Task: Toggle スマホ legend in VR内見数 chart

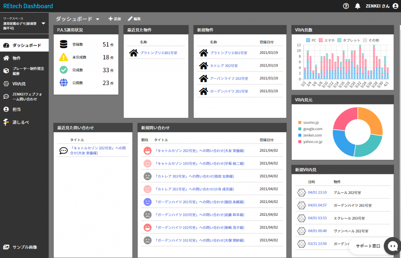Action: 327,40
